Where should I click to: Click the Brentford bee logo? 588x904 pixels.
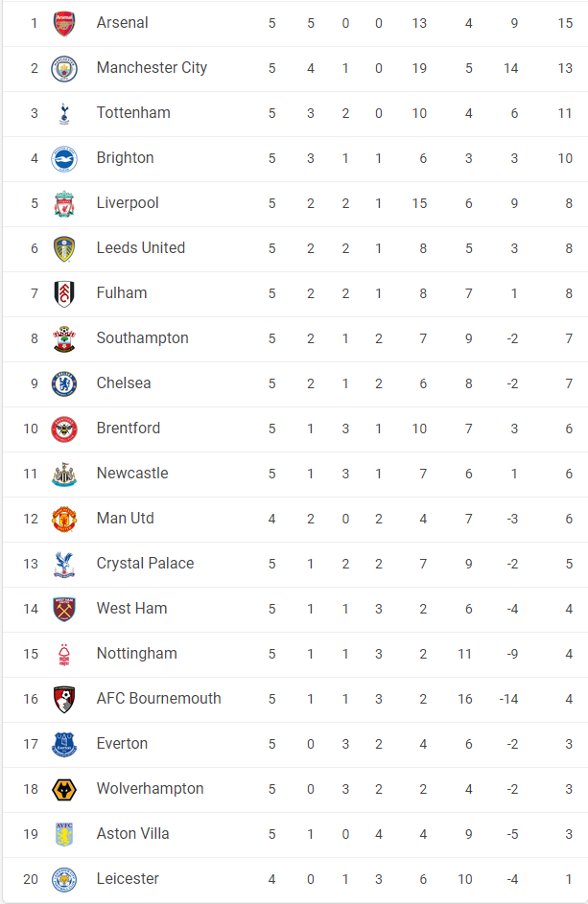click(x=63, y=429)
